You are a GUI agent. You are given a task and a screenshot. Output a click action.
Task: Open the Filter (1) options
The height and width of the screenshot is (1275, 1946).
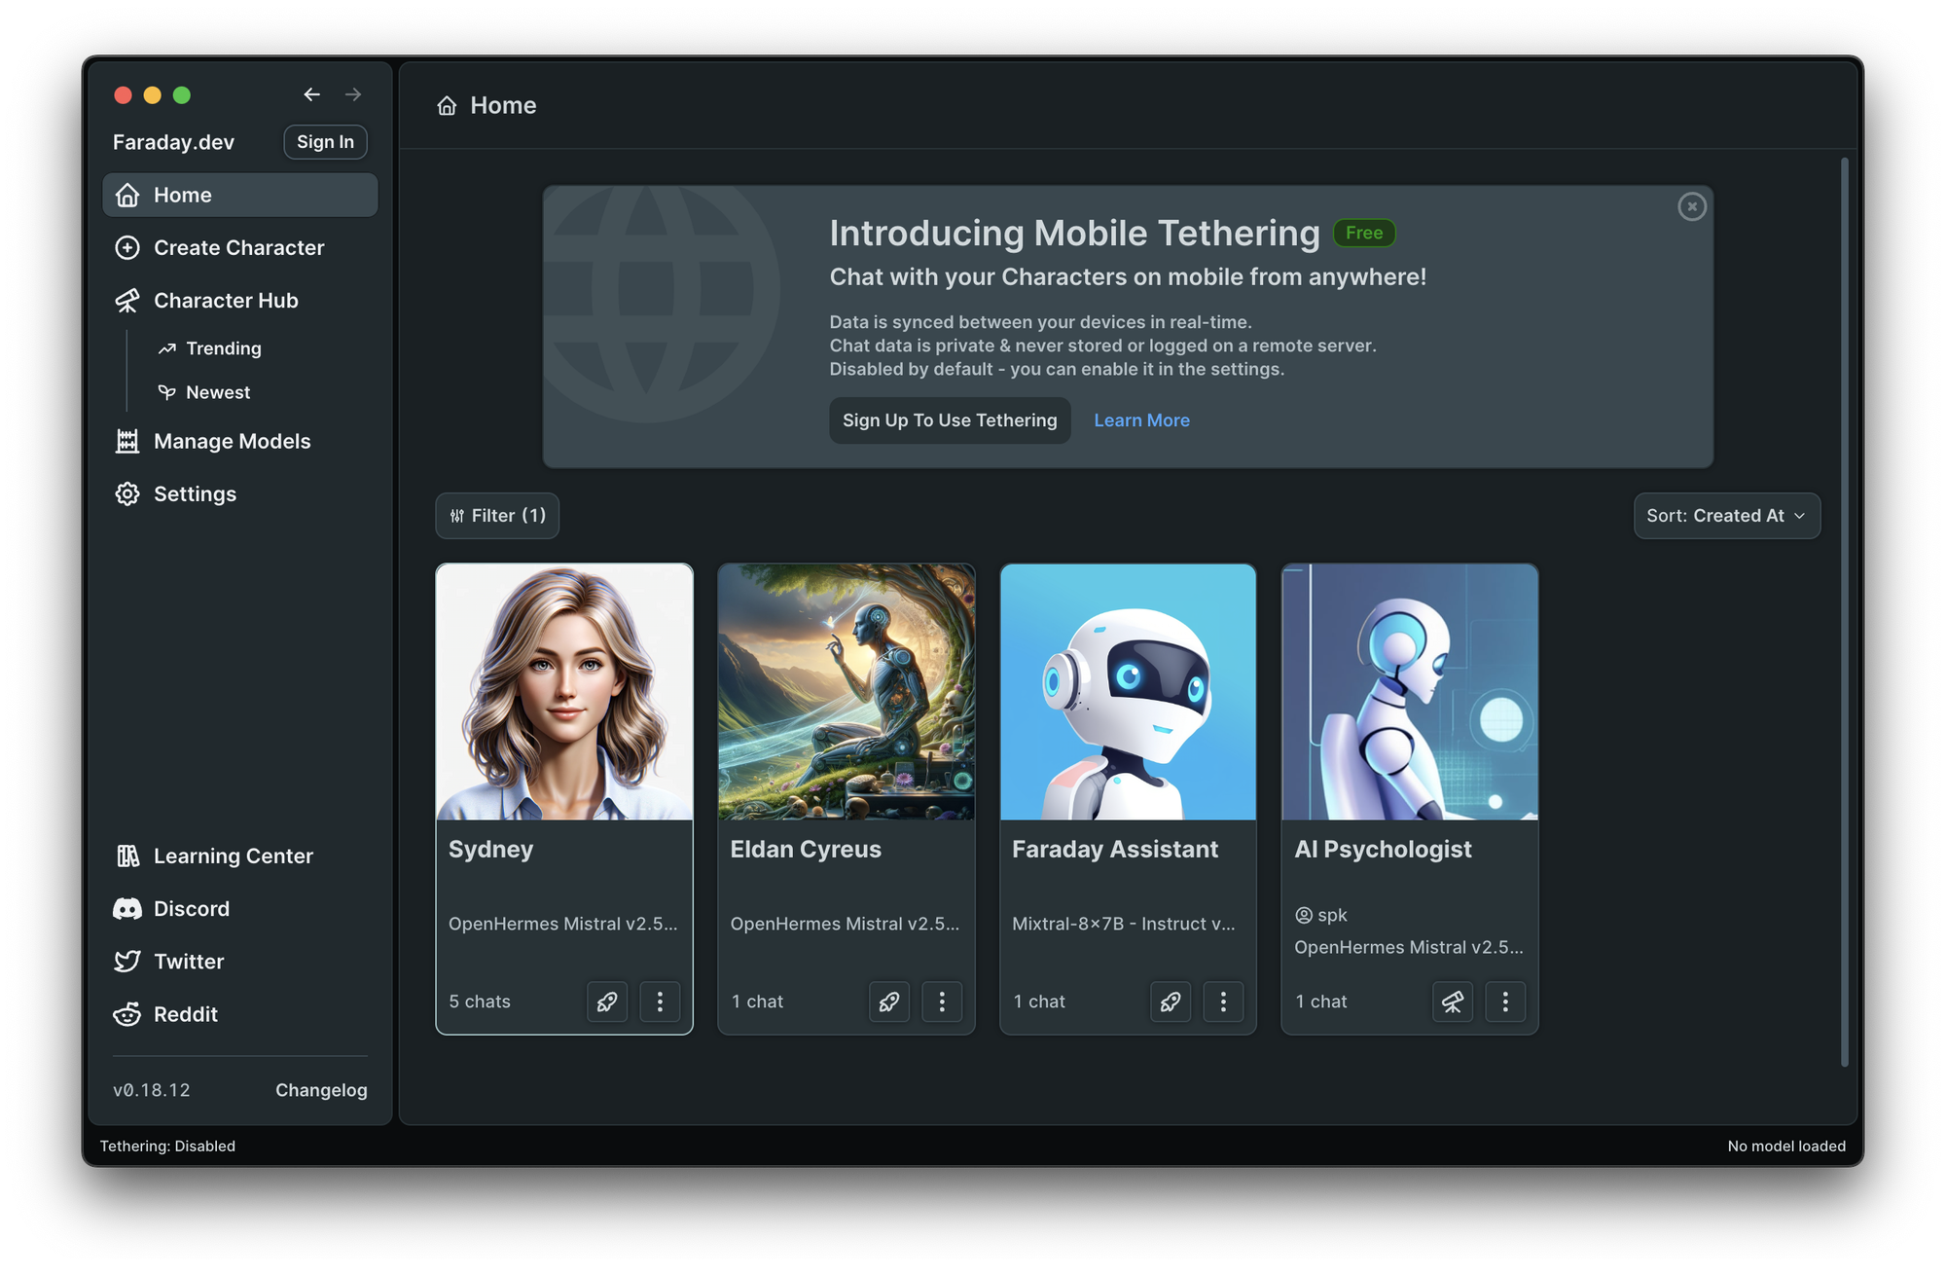point(497,516)
